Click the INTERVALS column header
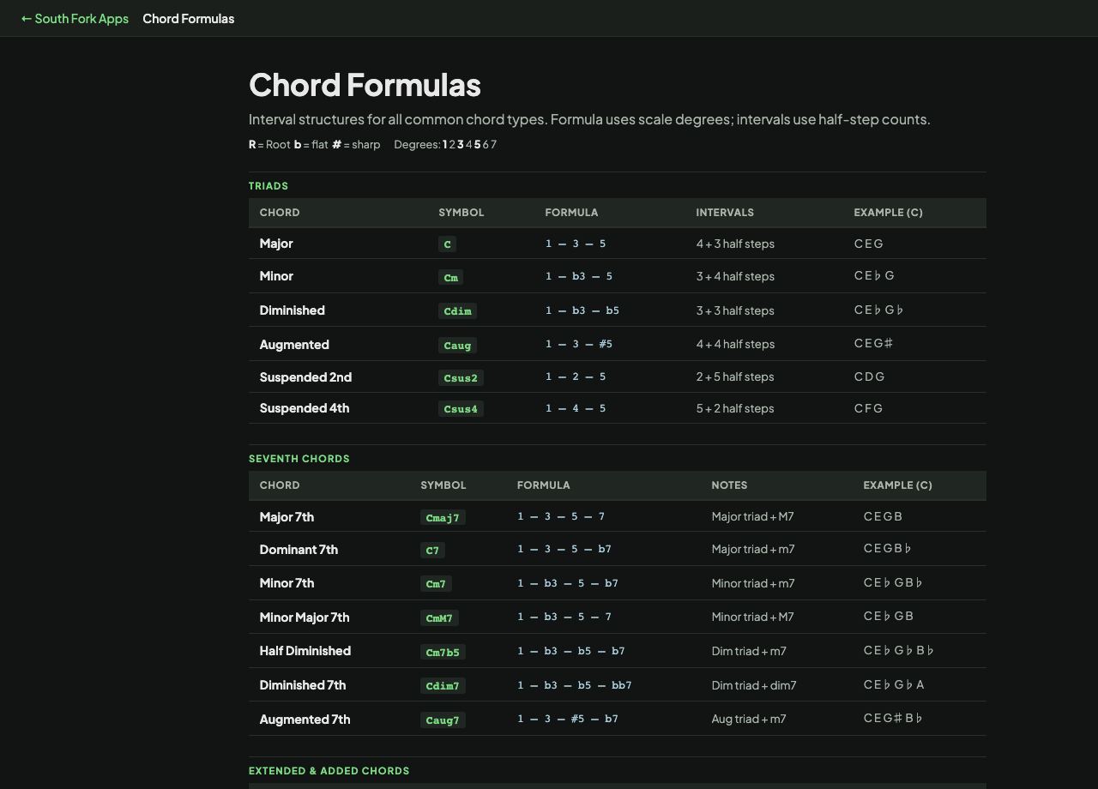 point(725,213)
